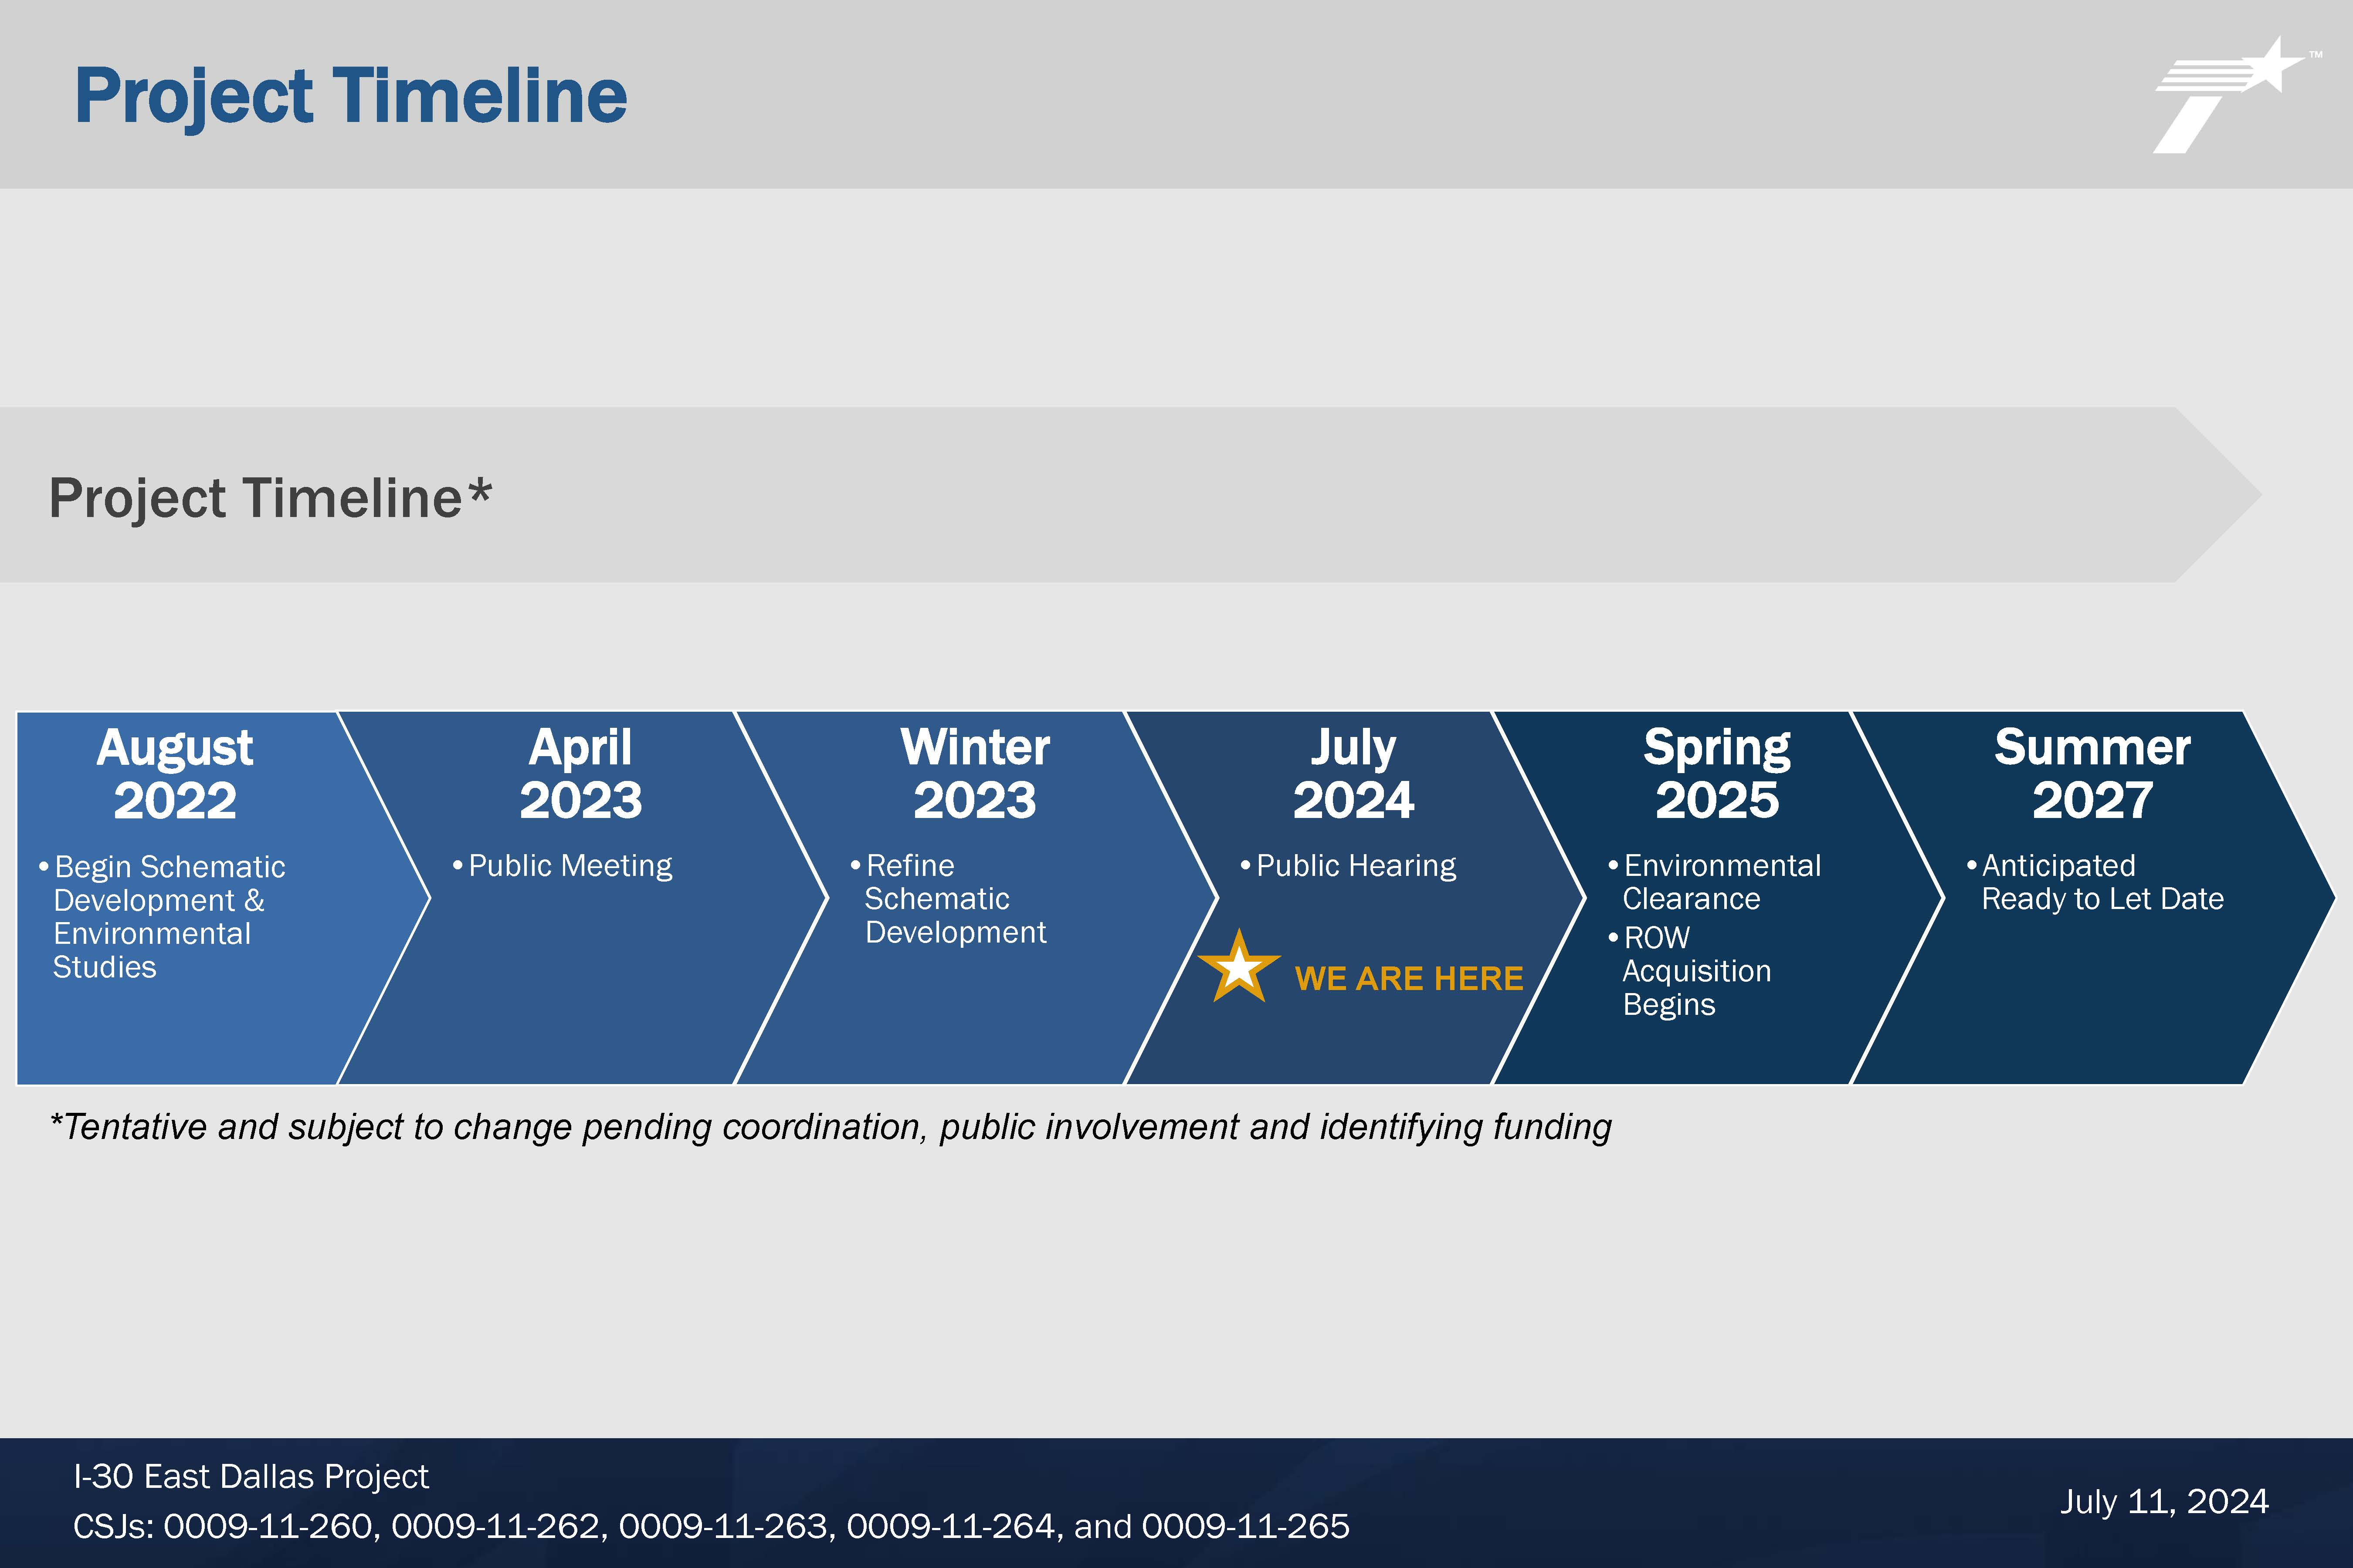
Task: Click the gold 'We Are Here' star
Action: coord(1238,967)
